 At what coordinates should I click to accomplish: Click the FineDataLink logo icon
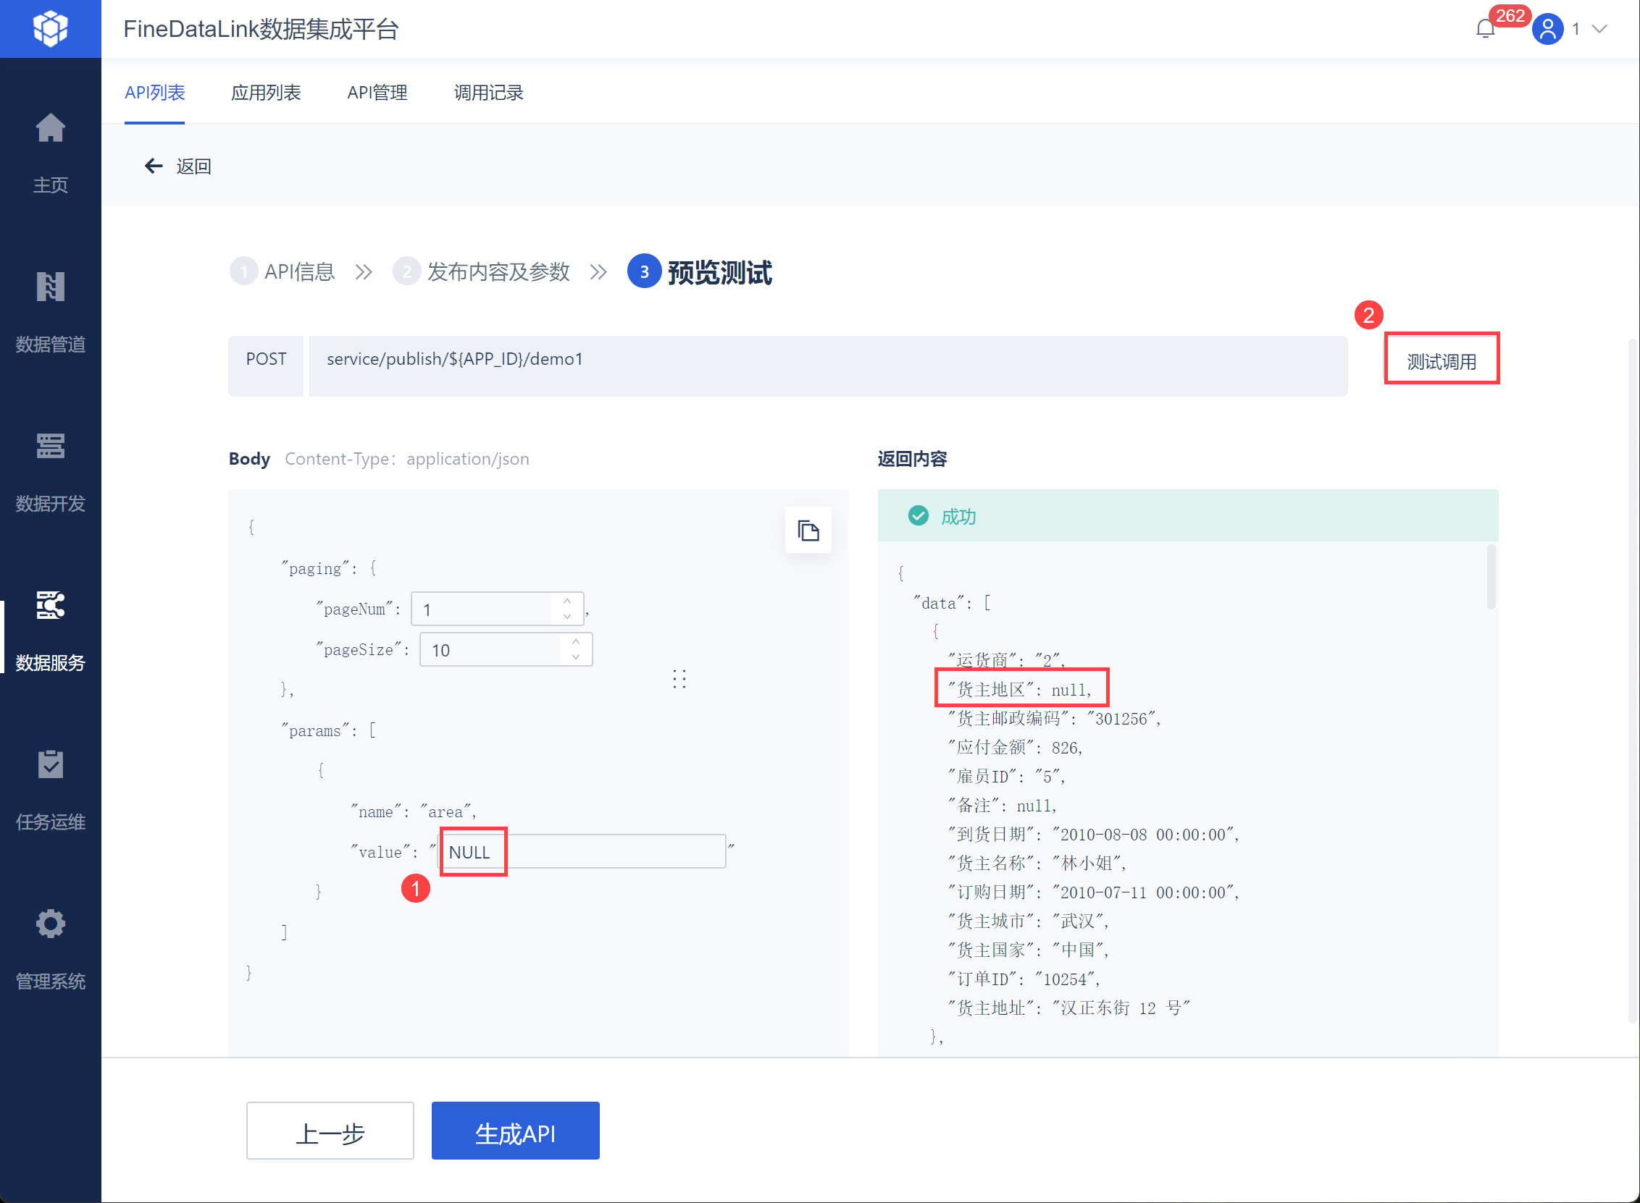[x=50, y=29]
